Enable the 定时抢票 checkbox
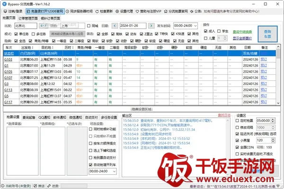This screenshot has height=189, width=284. [237, 120]
